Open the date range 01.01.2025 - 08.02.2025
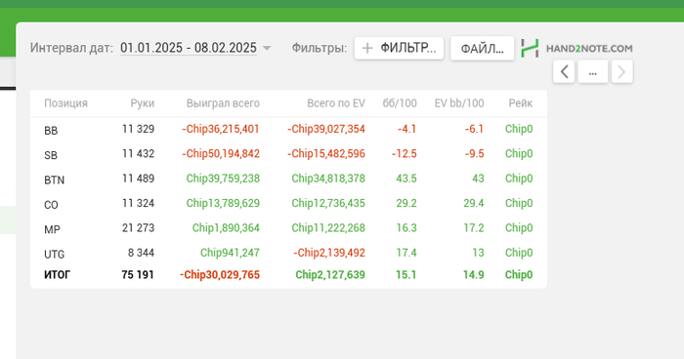 [x=189, y=48]
